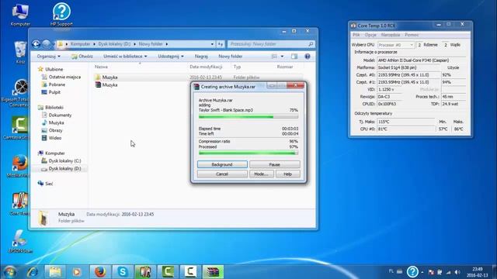Click the Explorer back navigation arrow
Image resolution: width=497 pixels, height=279 pixels.
coord(36,44)
